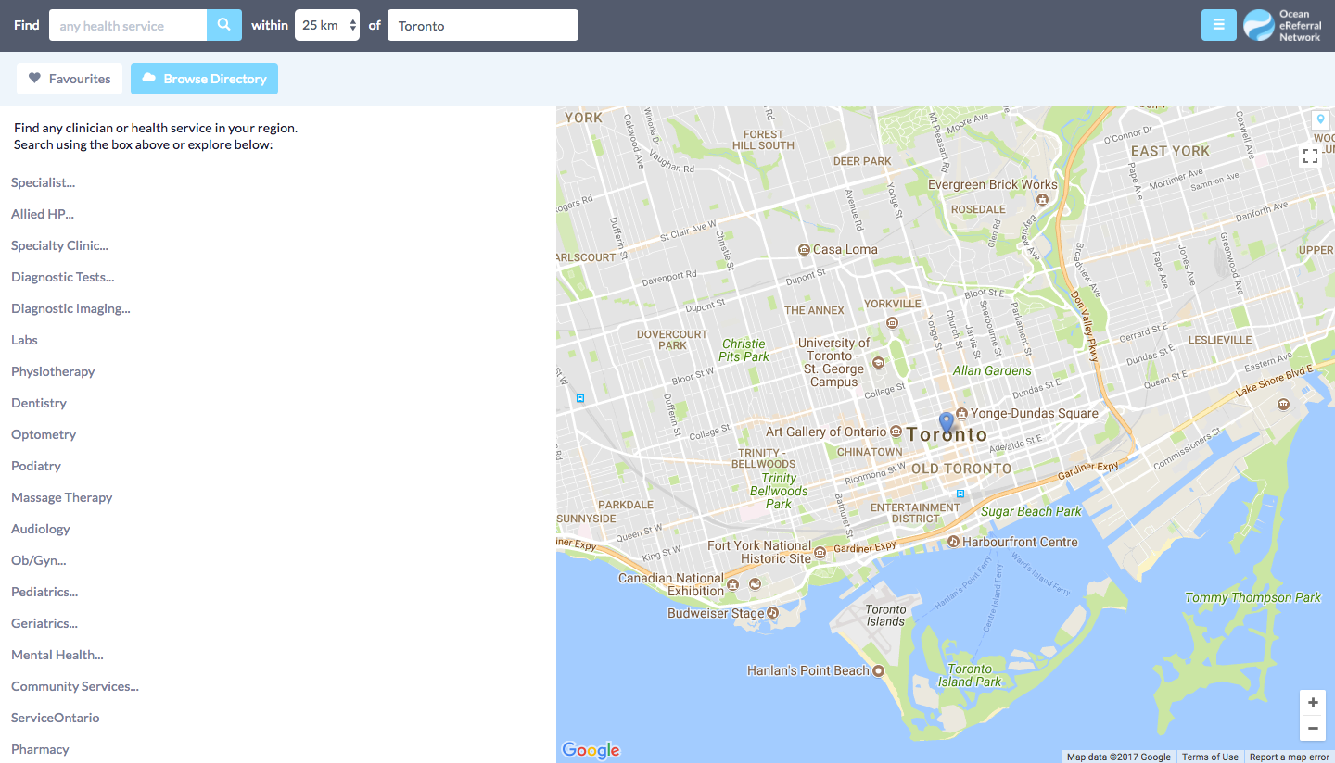The width and height of the screenshot is (1335, 763).
Task: Click the Ocean eReferral Network logo
Action: 1284,25
